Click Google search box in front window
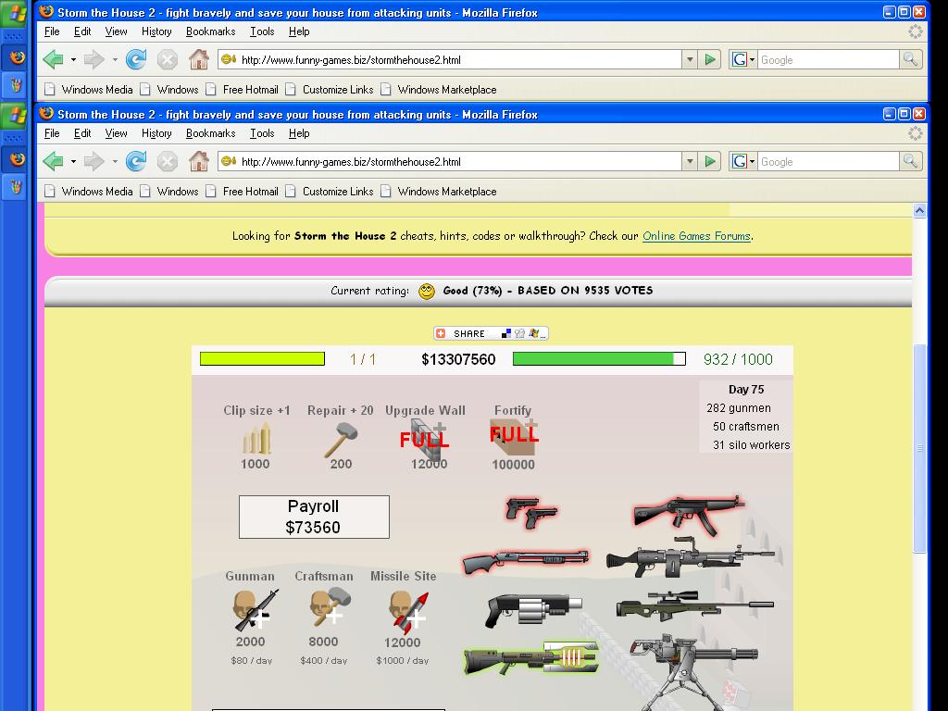 [x=828, y=161]
